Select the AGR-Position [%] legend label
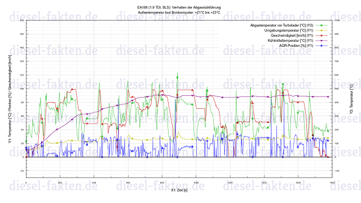This screenshot has width=361, height=203. (296, 46)
